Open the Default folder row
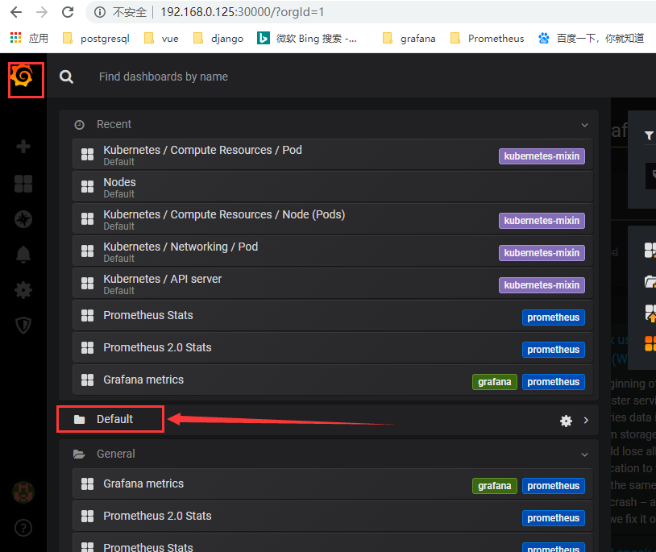This screenshot has height=552, width=656. pos(329,419)
